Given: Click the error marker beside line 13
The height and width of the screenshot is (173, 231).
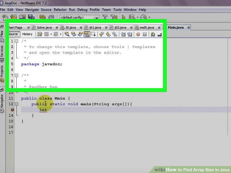Looking at the screenshot, I should (12, 110).
